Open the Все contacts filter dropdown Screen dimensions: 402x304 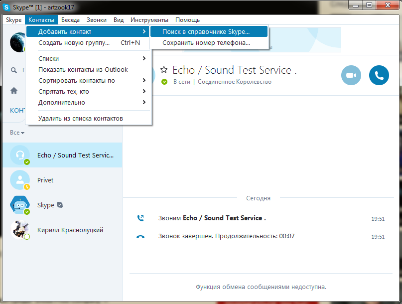pyautogui.click(x=17, y=133)
